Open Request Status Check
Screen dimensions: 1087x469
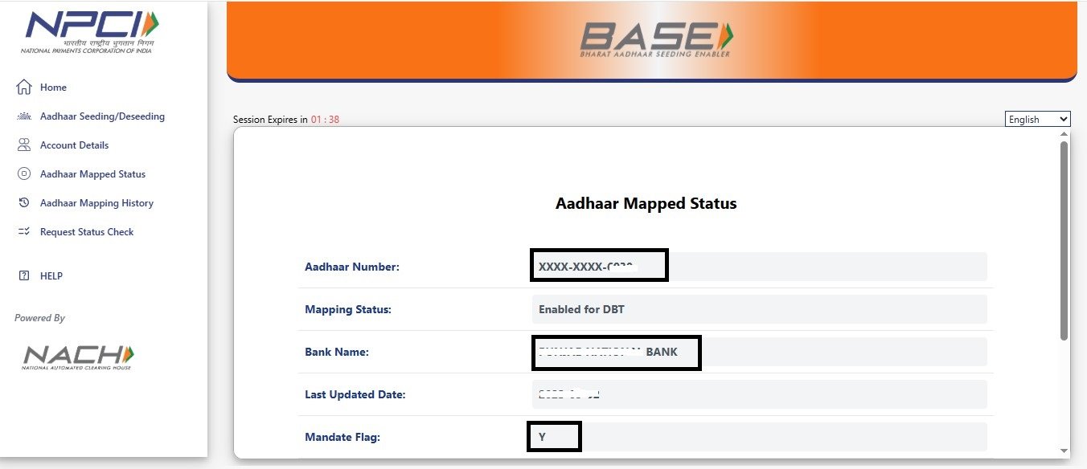[x=87, y=232]
